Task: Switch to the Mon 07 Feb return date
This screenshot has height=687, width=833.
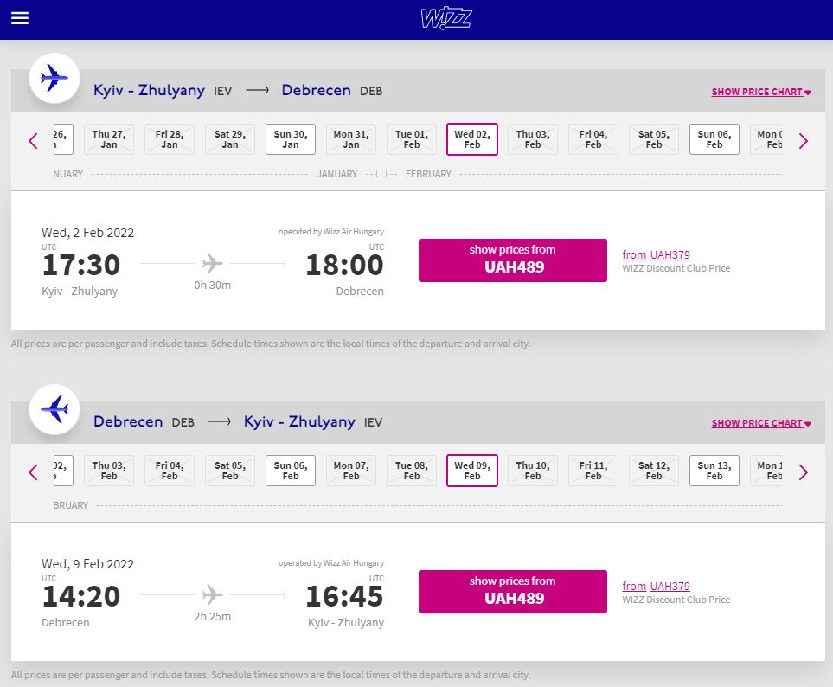Action: (351, 471)
